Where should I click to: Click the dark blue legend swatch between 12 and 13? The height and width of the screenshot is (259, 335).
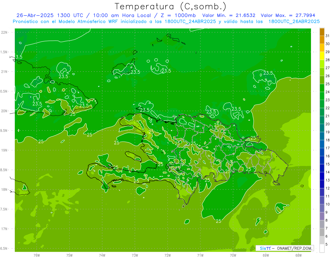pos(322,184)
